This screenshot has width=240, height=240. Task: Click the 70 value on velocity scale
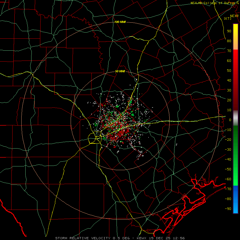point(229,51)
